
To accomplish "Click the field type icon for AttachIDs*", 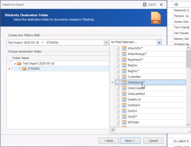I will pos(124,48).
